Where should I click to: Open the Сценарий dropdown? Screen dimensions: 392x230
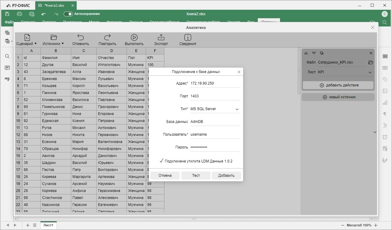click(x=26, y=40)
